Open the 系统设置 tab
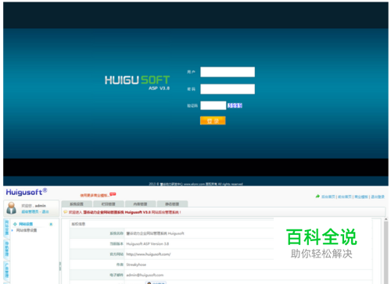Image resolution: width=391 pixels, height=284 pixels. pos(77,204)
